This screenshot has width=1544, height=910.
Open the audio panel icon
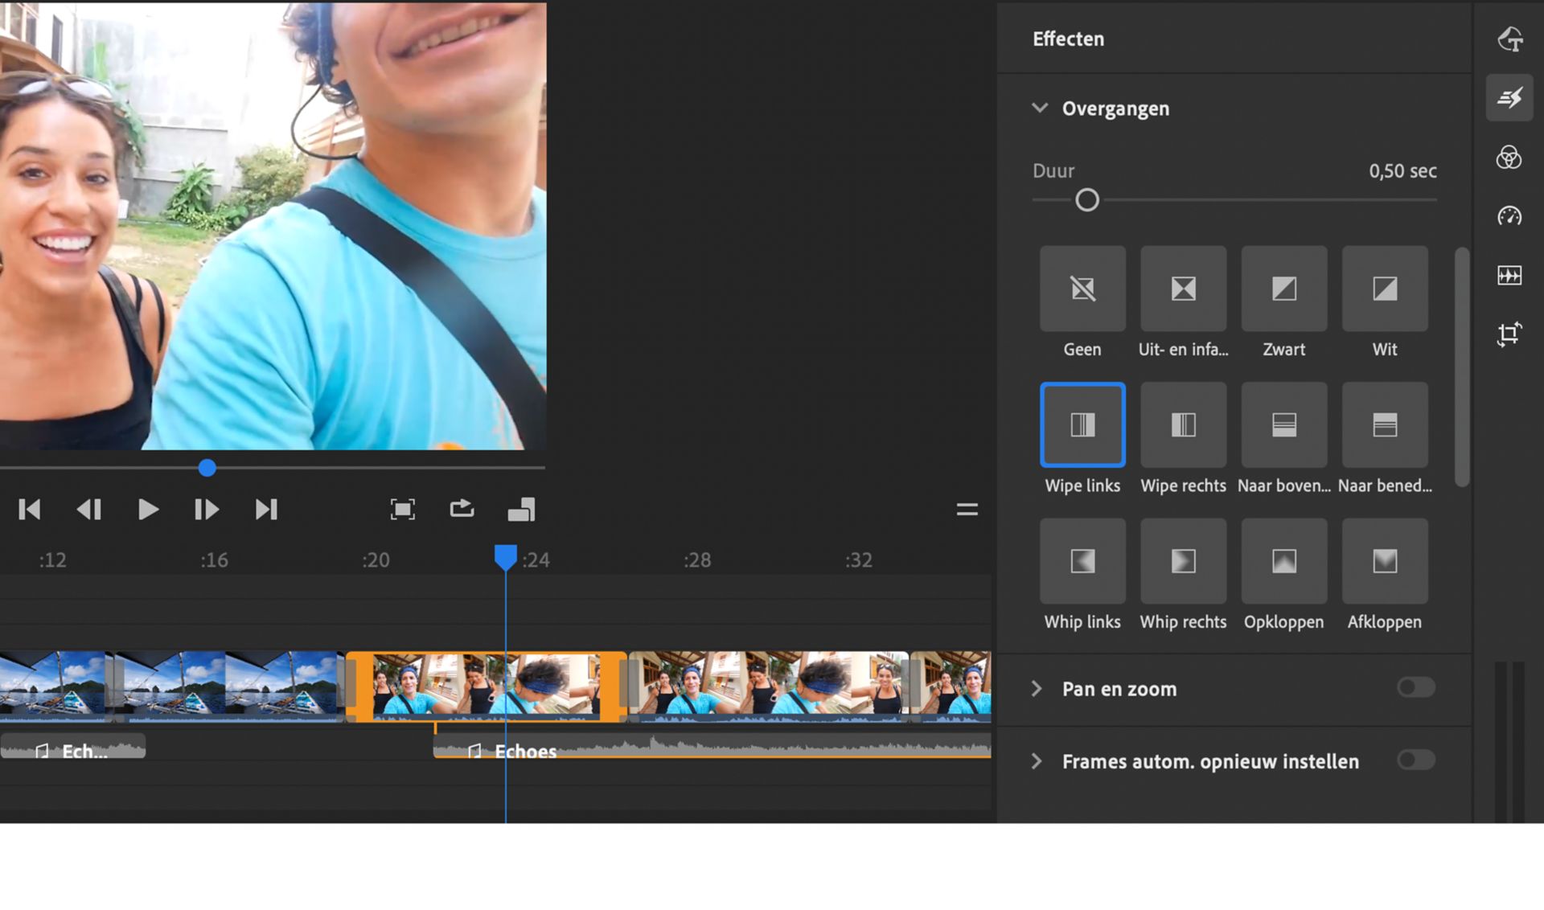coord(1509,276)
